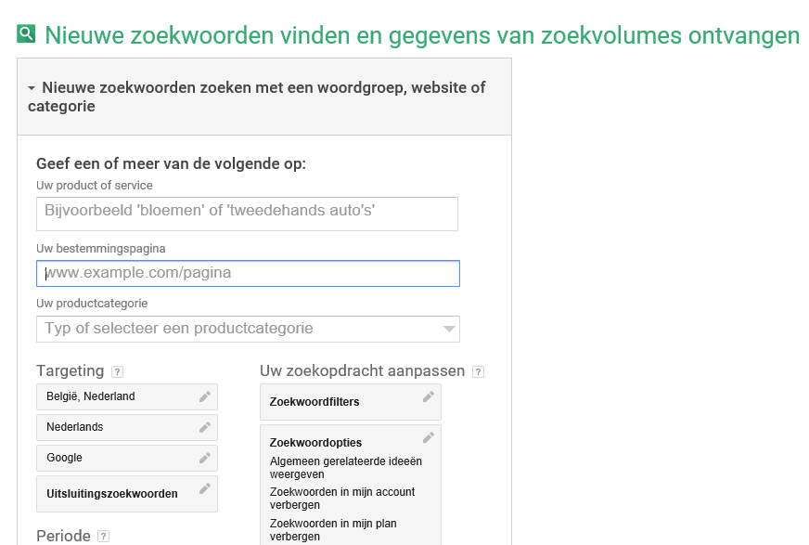Open help tooltip next to Targeting
Image resolution: width=809 pixels, height=545 pixels.
[118, 371]
